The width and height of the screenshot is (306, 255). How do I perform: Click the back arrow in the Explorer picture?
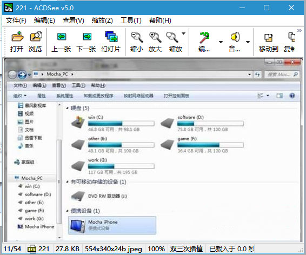pyautogui.click(x=12, y=75)
